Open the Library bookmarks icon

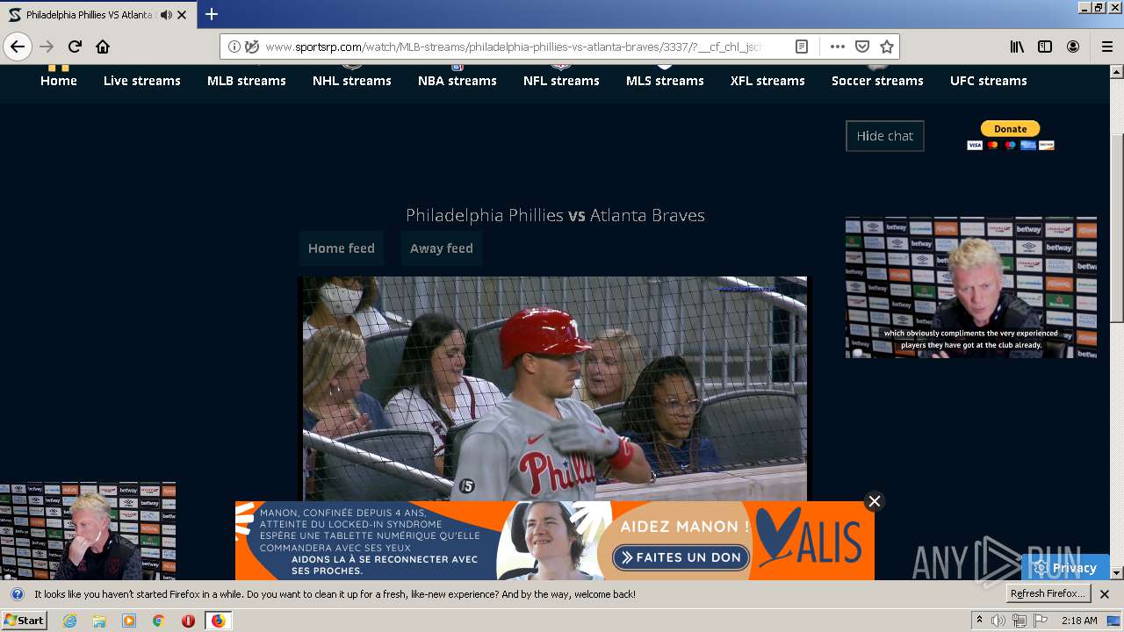1017,47
